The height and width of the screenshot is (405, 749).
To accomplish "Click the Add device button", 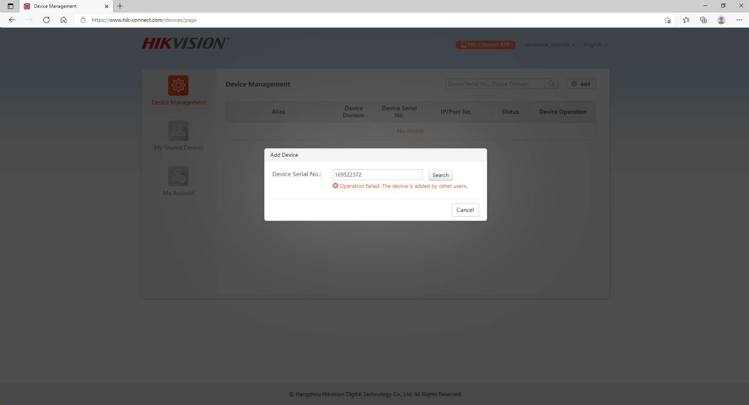I will pos(581,84).
